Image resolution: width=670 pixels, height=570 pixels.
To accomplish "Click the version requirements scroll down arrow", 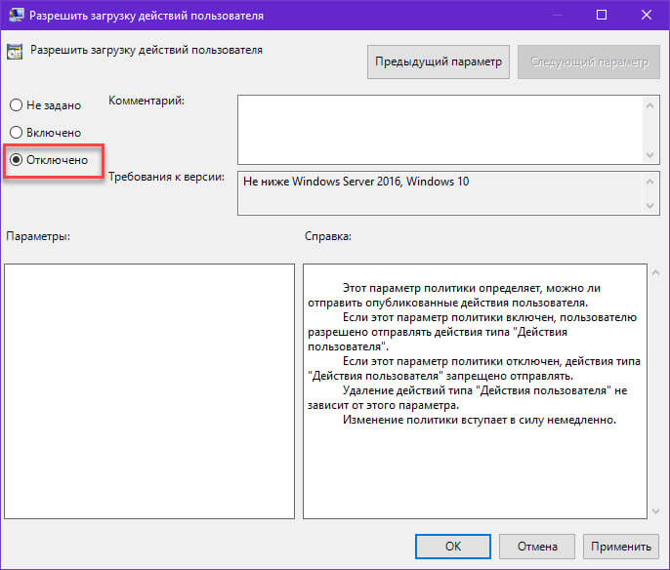I will [x=649, y=206].
